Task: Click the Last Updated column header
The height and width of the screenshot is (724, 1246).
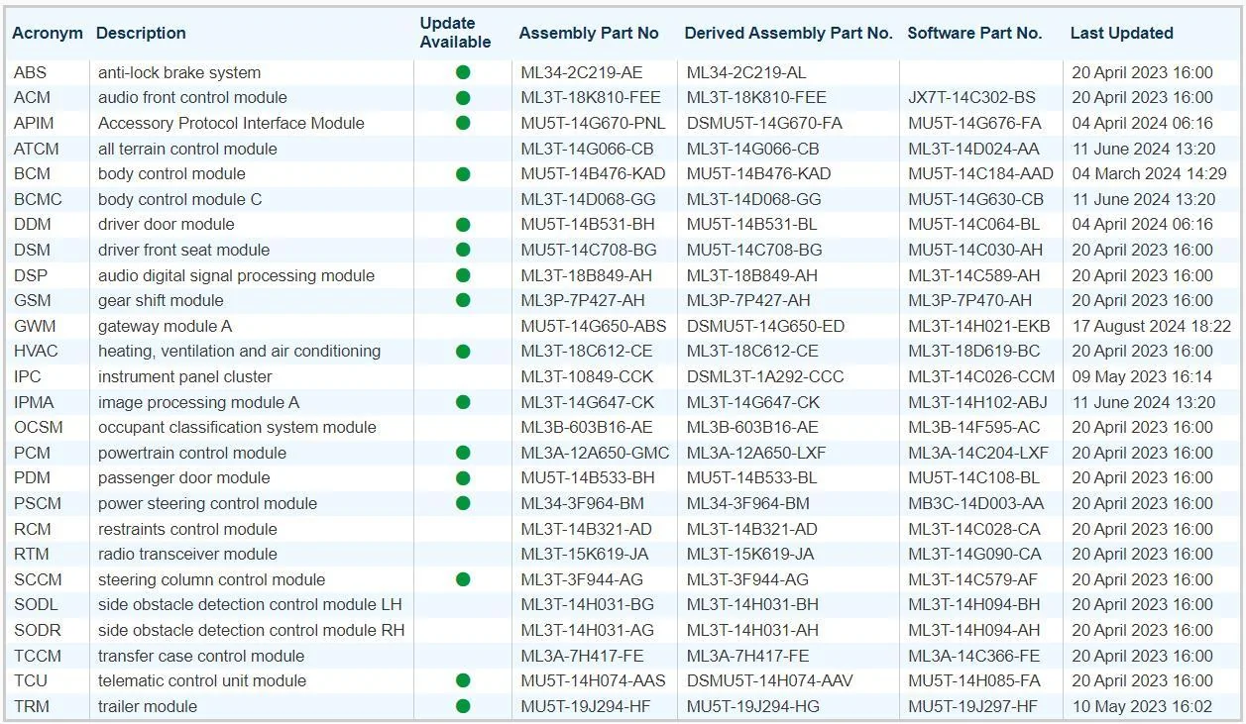Action: pos(1121,34)
